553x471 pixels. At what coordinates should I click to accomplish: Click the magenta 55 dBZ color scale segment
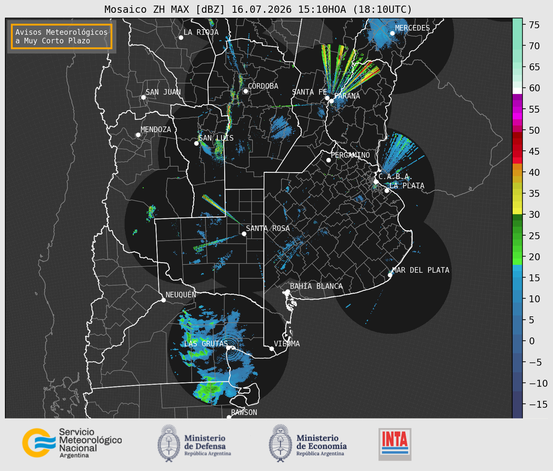[517, 109]
